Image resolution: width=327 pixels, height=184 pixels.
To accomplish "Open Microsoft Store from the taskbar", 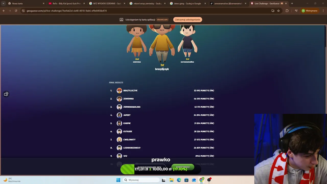I will pyautogui.click(x=186, y=180).
